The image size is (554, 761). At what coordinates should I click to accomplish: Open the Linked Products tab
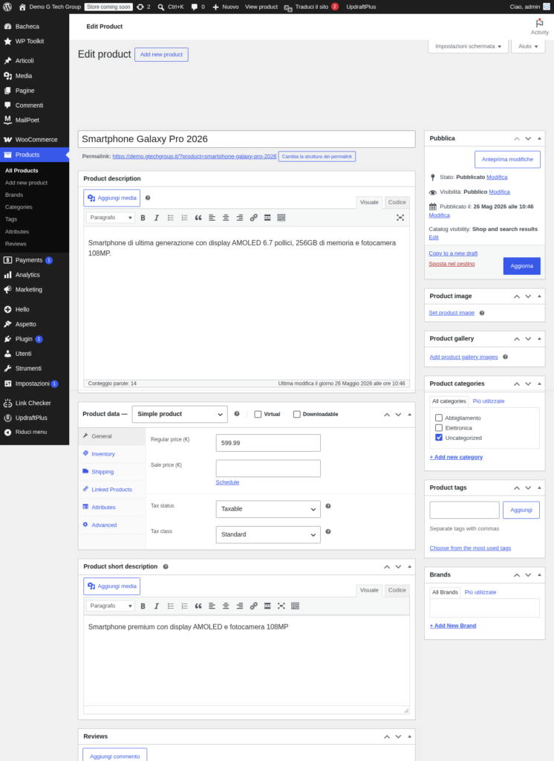click(111, 489)
